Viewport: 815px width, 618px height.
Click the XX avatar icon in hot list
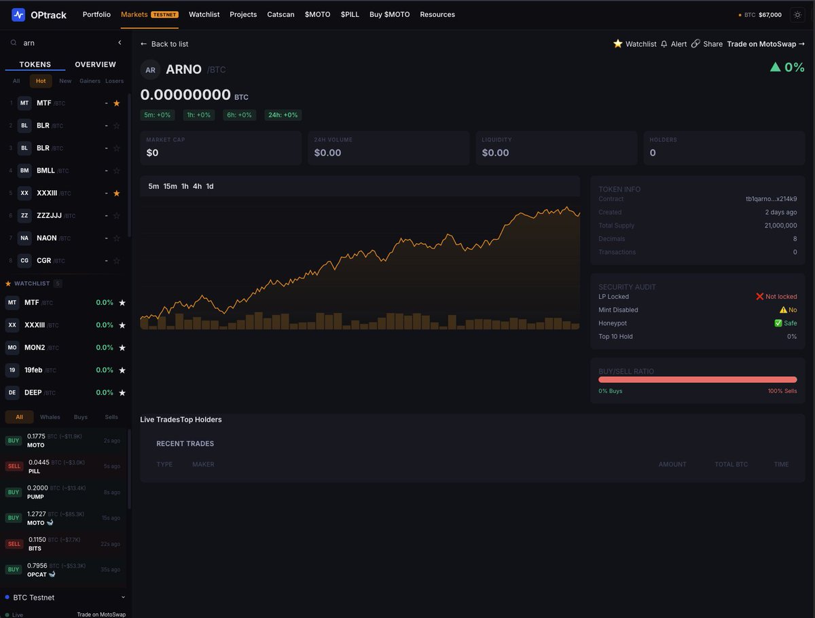24,193
